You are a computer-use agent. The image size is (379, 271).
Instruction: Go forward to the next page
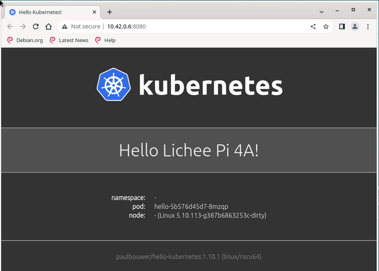coord(23,26)
